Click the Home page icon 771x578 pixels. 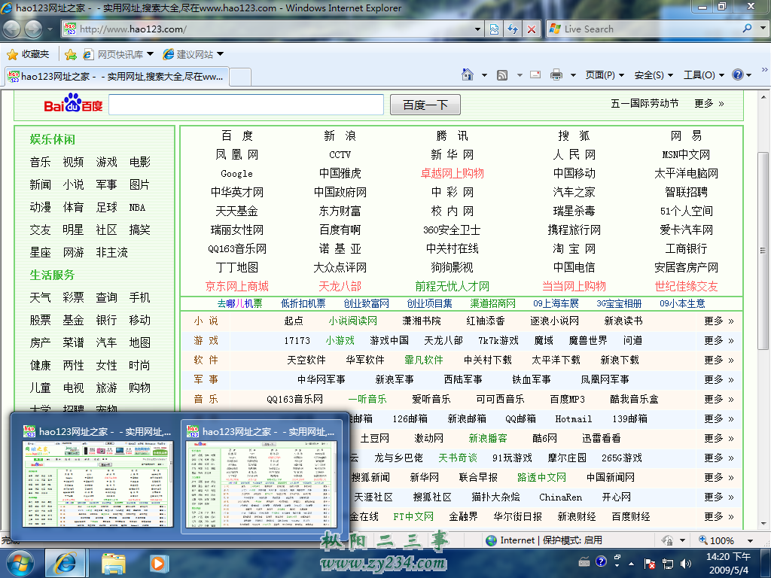coord(468,75)
